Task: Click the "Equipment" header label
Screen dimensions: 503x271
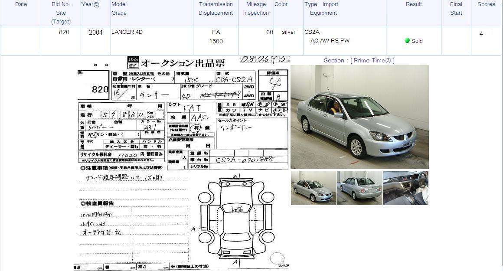Action: [x=323, y=13]
